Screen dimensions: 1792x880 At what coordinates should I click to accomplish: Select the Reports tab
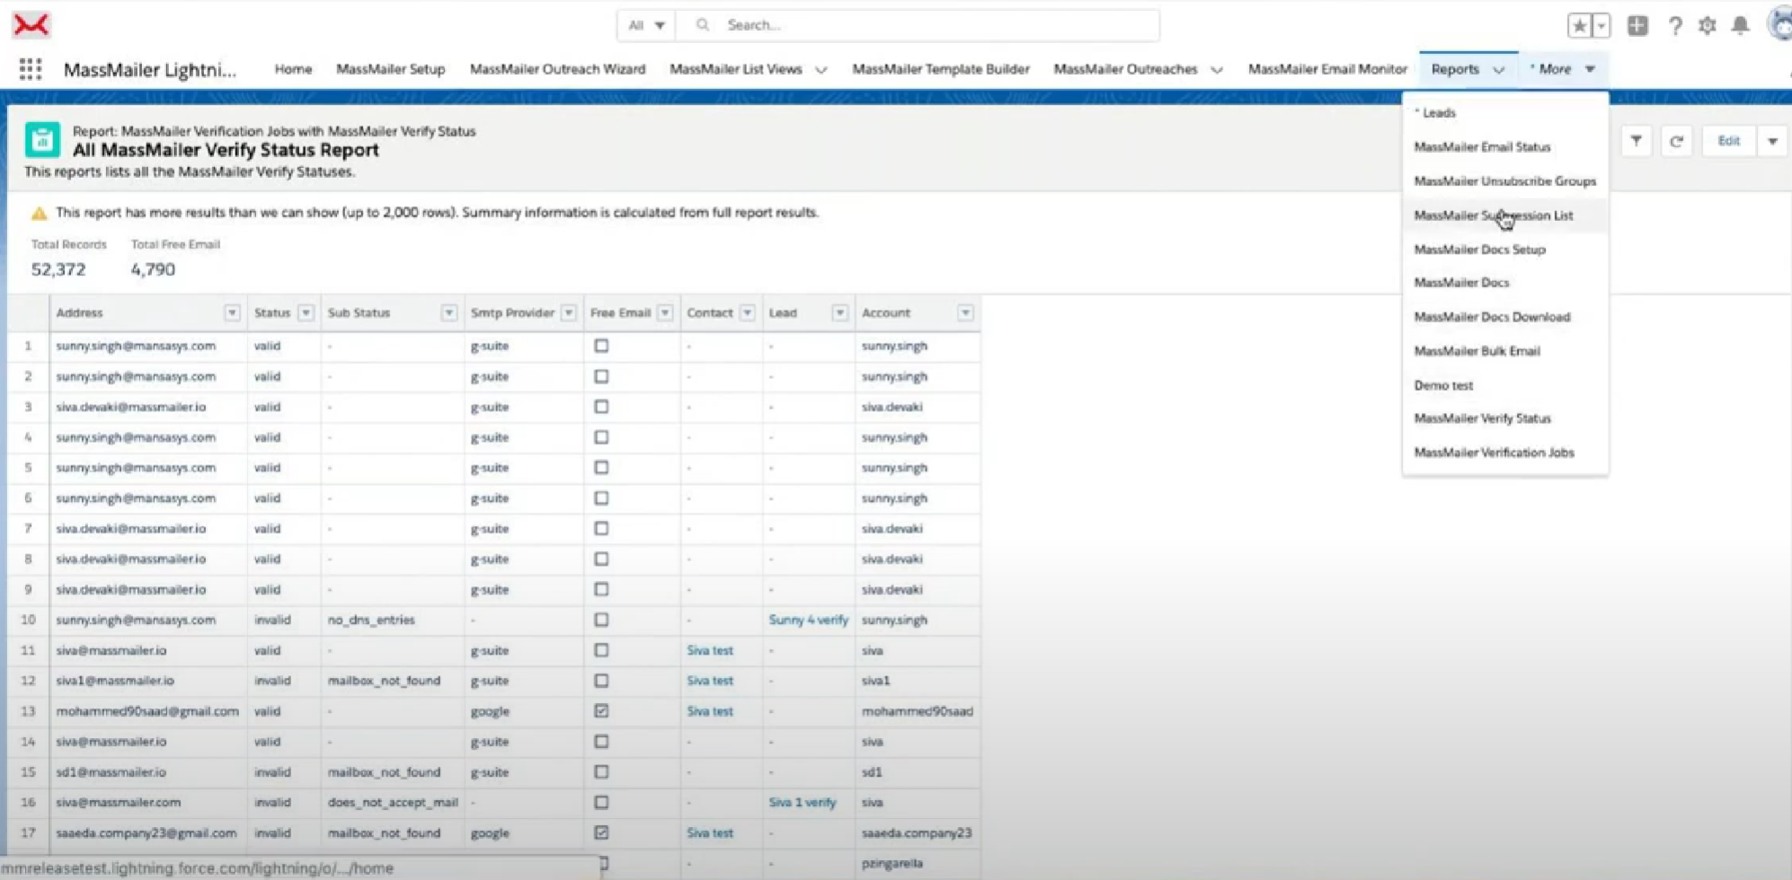[x=1455, y=69]
